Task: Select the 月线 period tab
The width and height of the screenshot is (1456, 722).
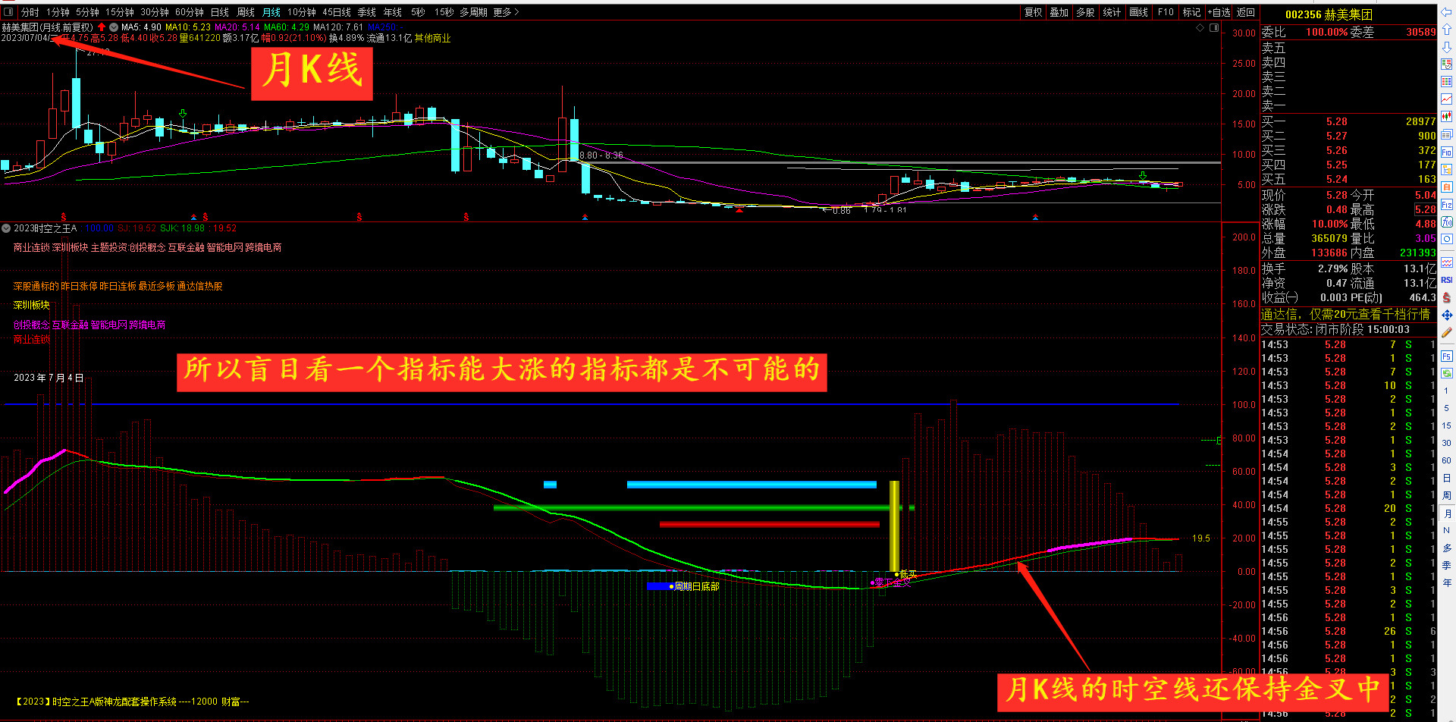Action: coord(271,12)
